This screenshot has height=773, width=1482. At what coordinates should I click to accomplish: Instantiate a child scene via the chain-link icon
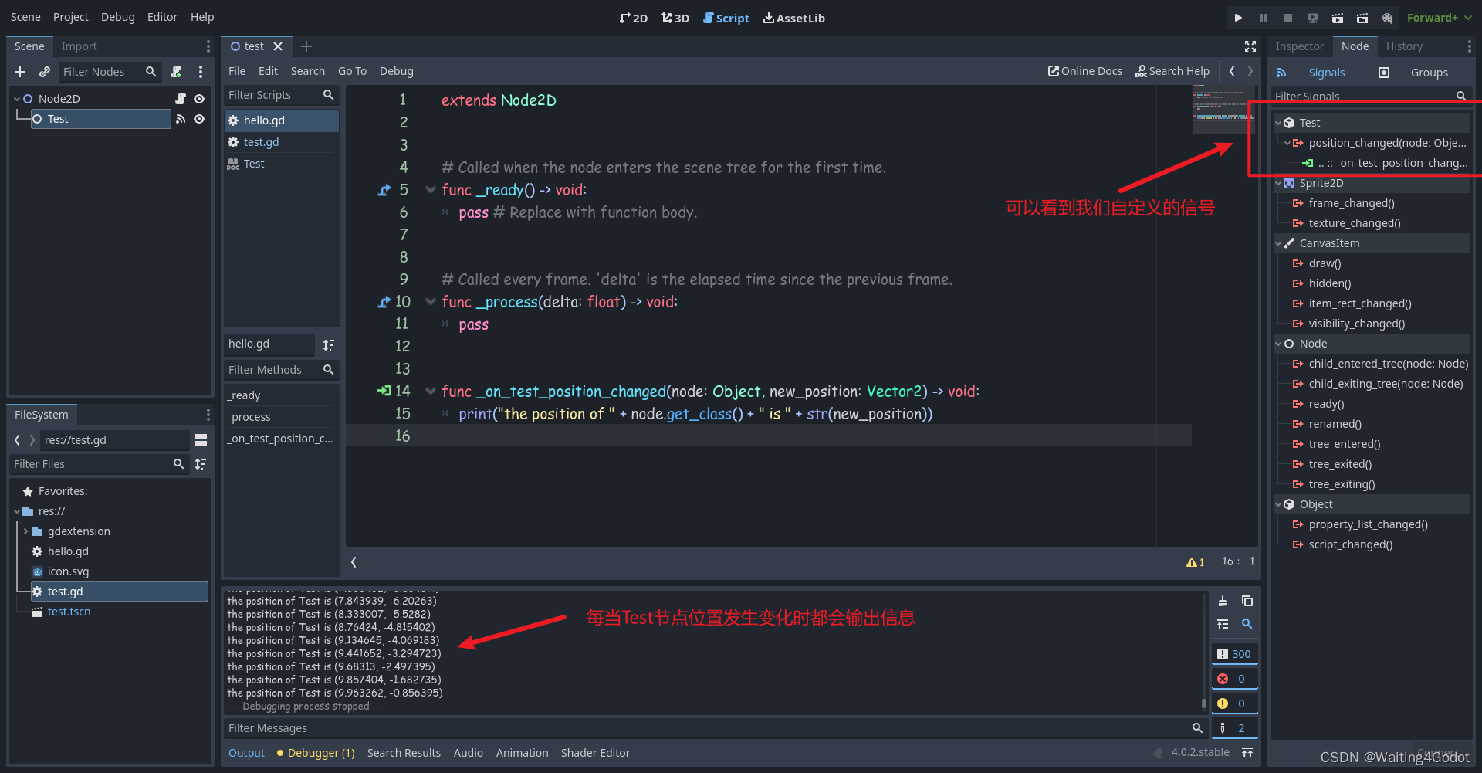tap(44, 72)
